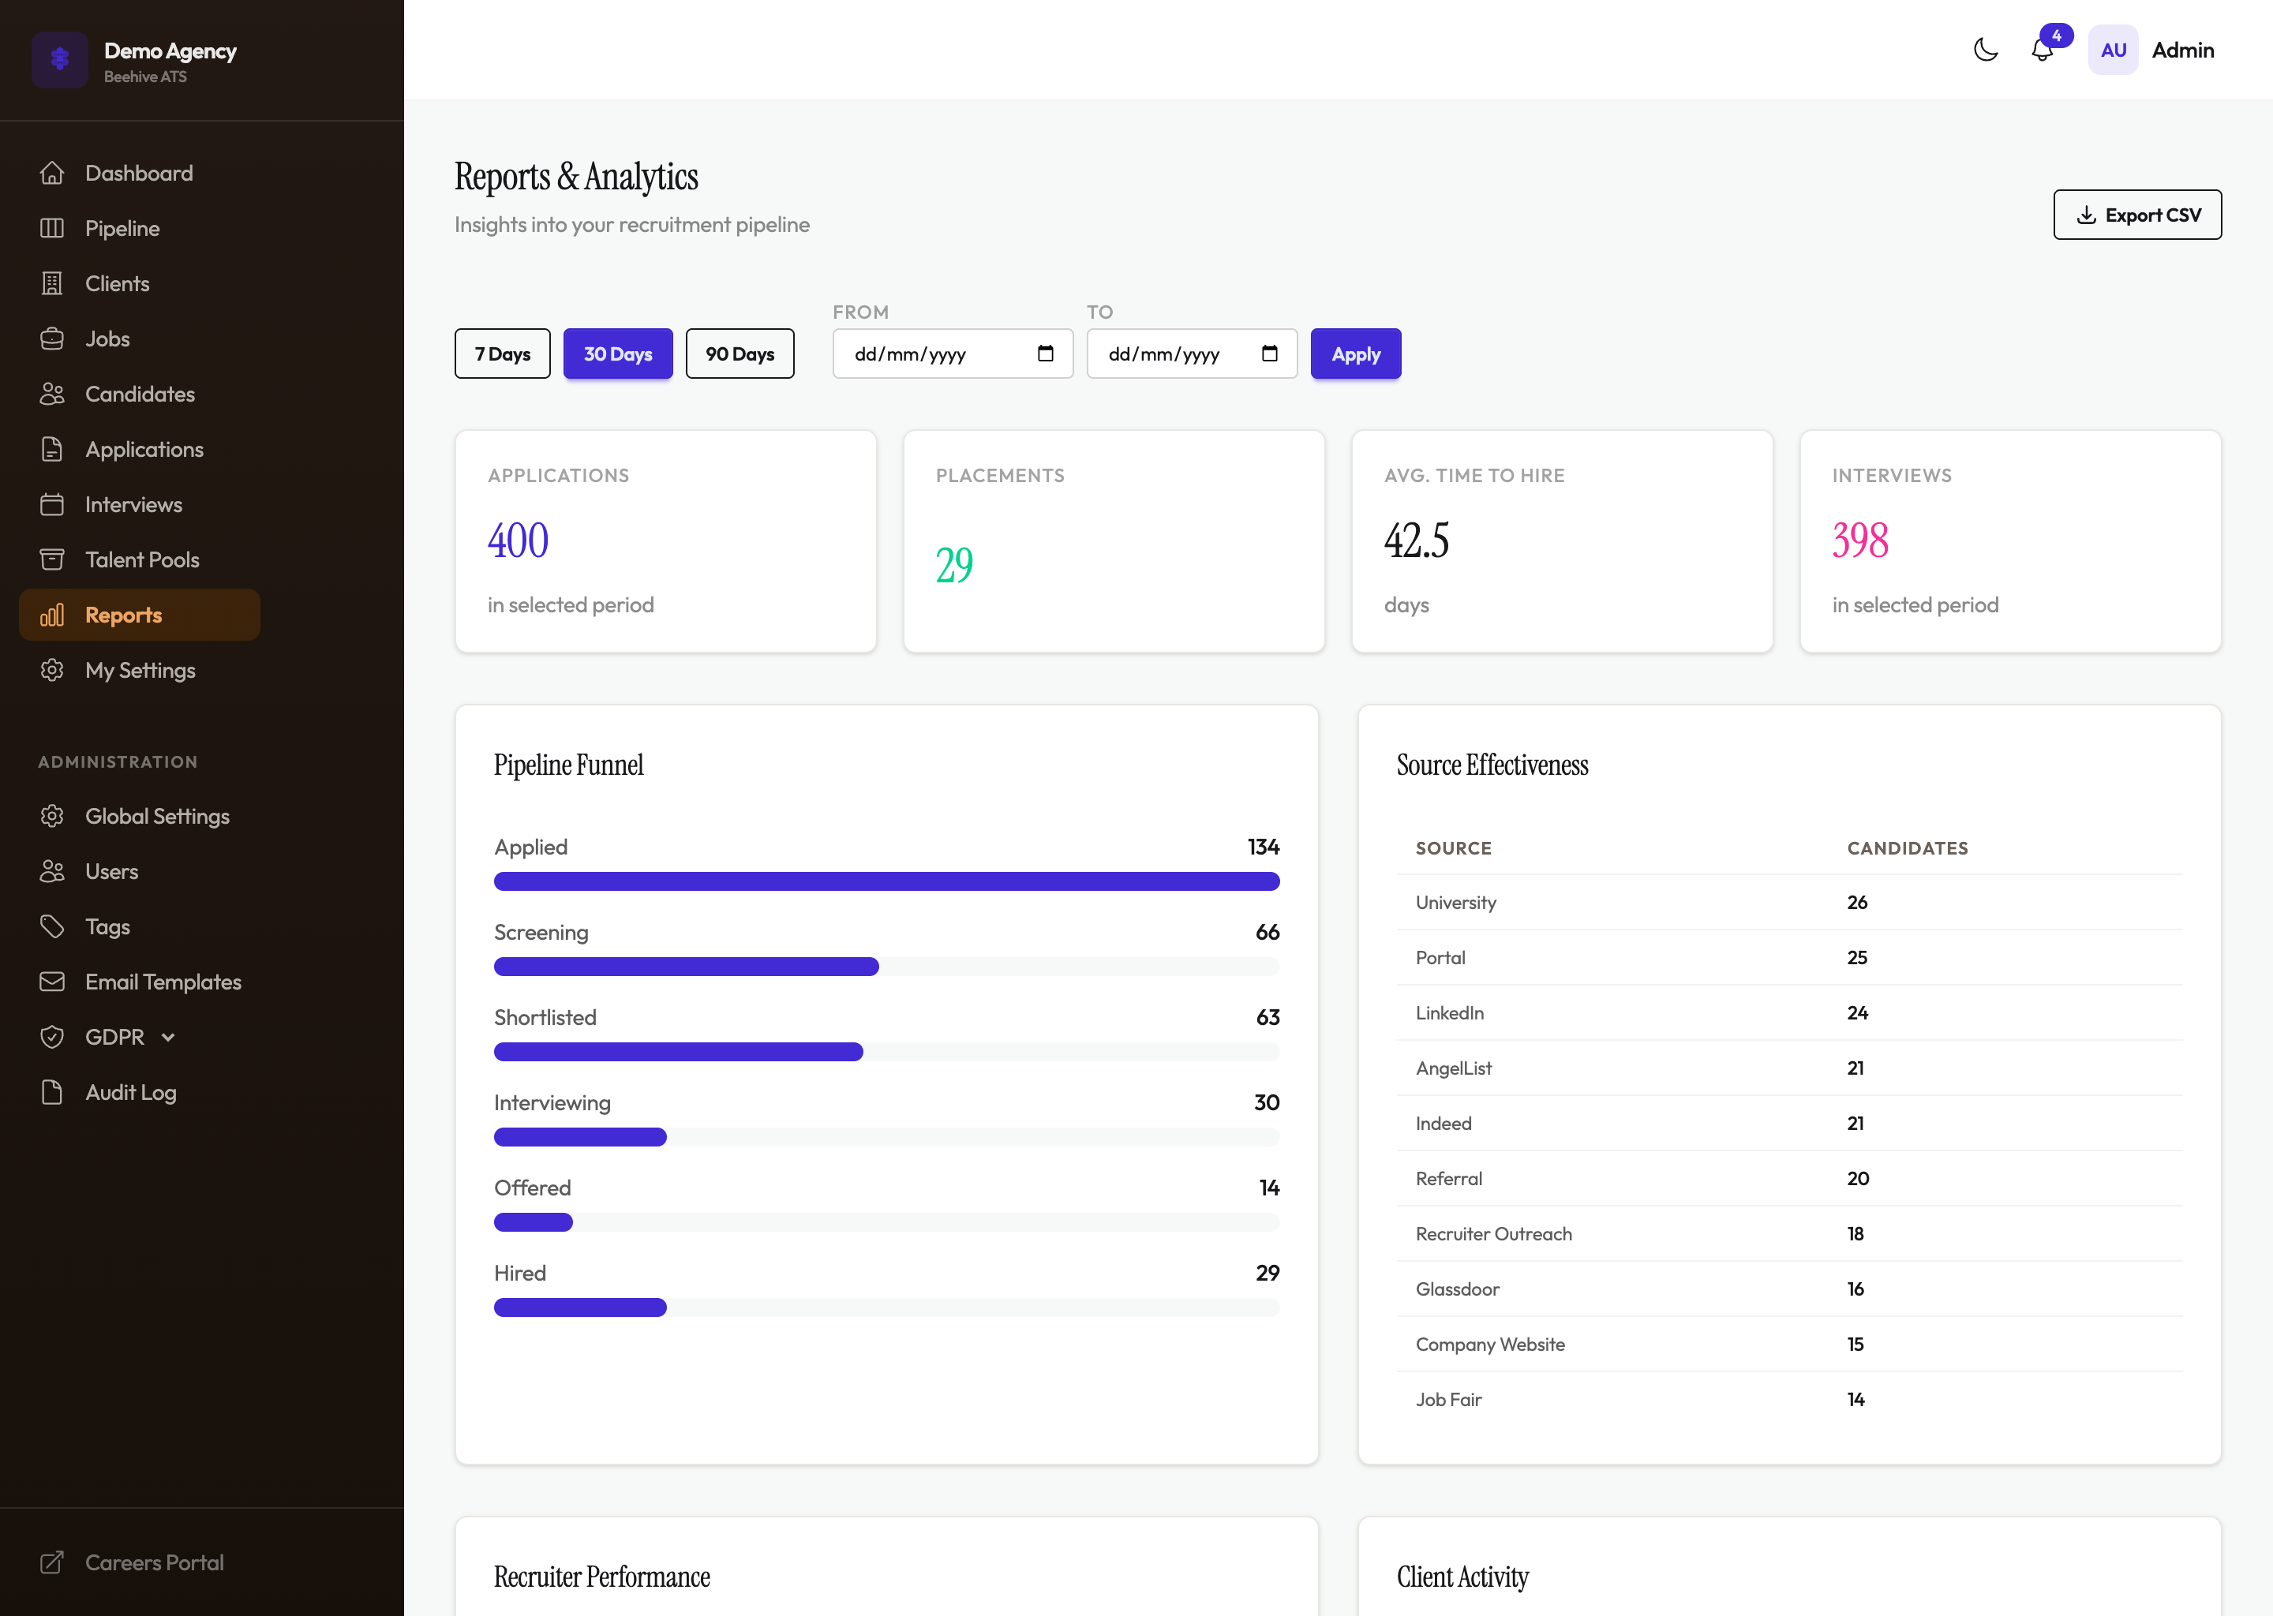Export data with the Export CSV button
This screenshot has height=1616, width=2273.
[2136, 214]
